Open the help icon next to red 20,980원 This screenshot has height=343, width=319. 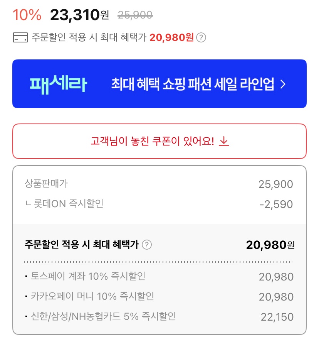tap(201, 38)
